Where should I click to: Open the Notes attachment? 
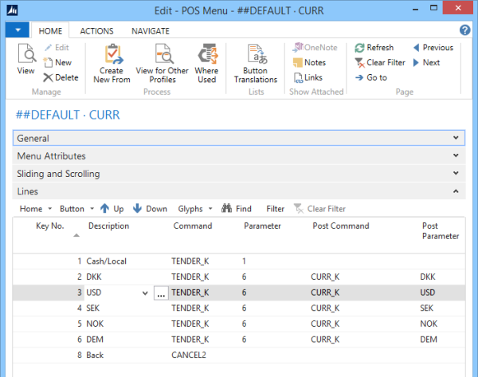(x=308, y=62)
